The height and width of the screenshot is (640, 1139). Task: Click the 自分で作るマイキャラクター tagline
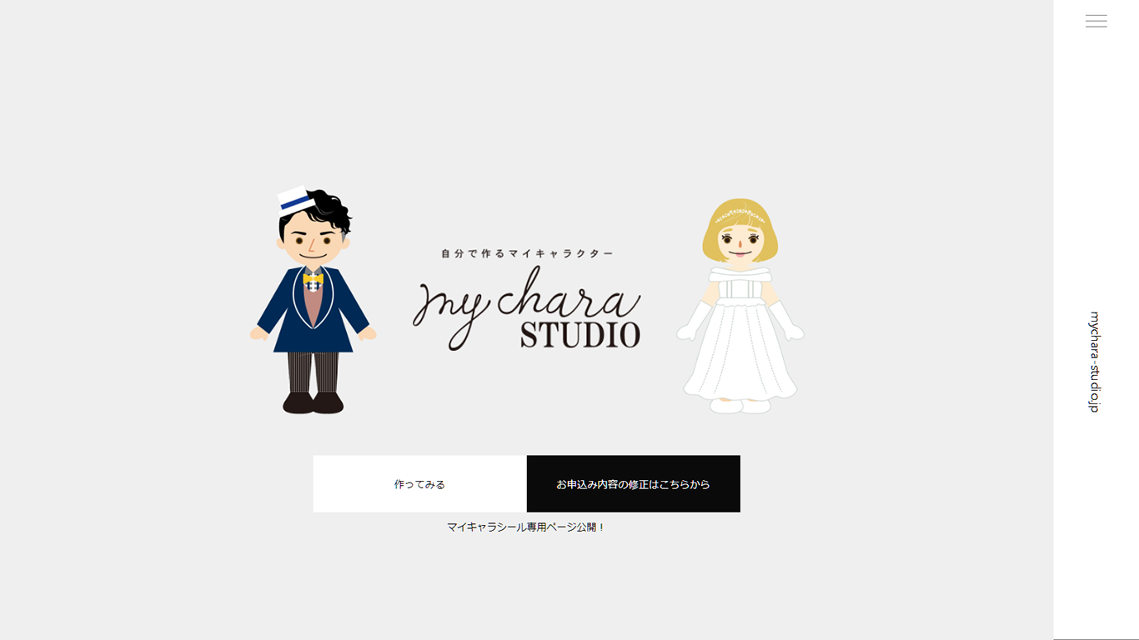point(527,252)
